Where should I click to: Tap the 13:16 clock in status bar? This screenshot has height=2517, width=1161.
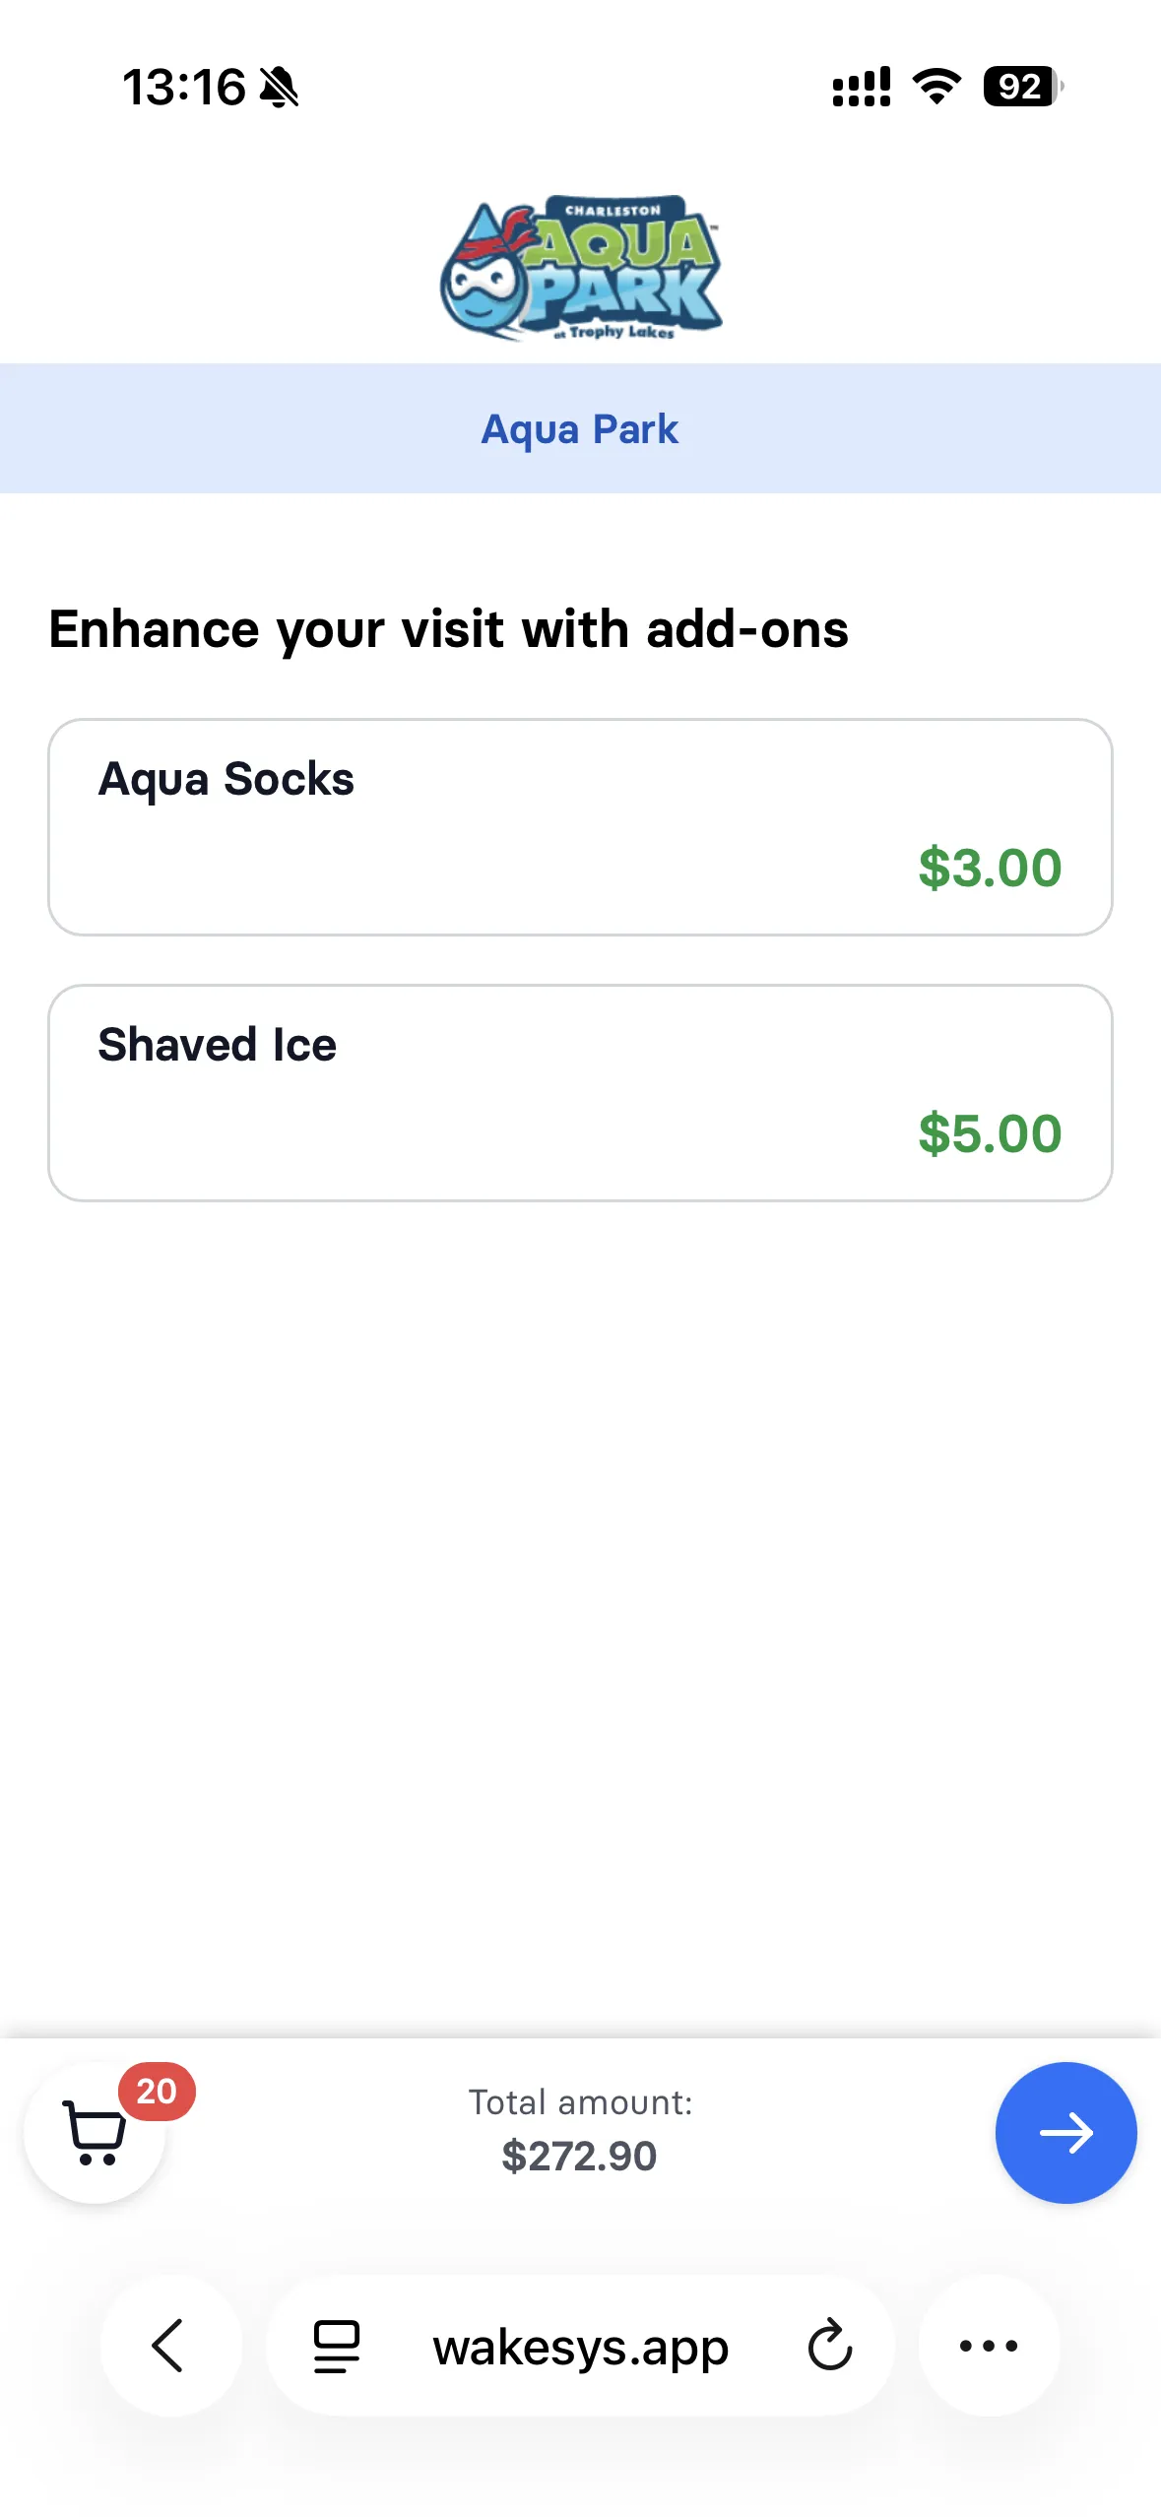(x=184, y=87)
